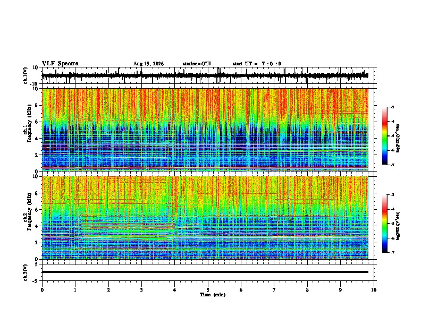The image size is (421, 325).
Task: Click the ch.2 spectrogram color scale bar
Action: pyautogui.click(x=385, y=224)
